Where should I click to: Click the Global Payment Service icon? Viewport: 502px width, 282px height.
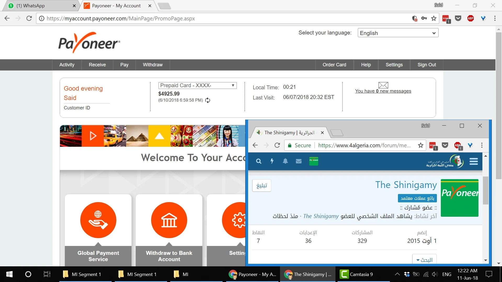[98, 220]
